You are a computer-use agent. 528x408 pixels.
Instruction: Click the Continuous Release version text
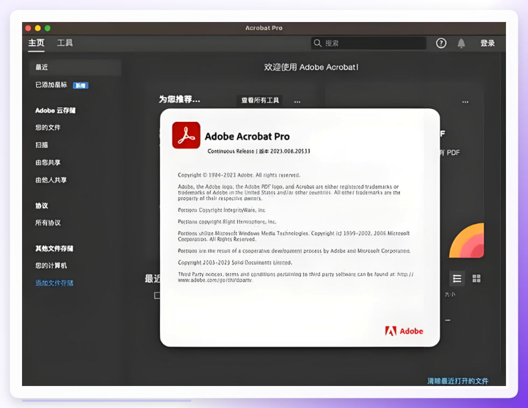coord(259,151)
